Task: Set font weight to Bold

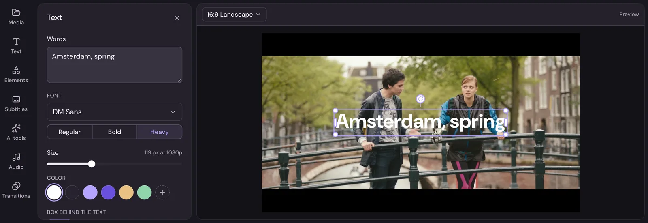Action: (x=115, y=132)
